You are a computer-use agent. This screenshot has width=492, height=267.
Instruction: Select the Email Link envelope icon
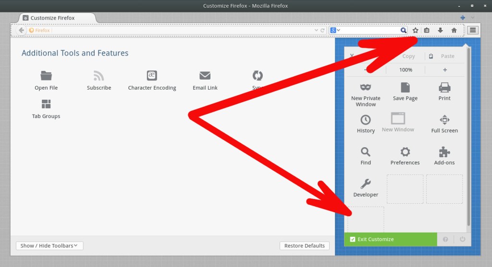205,76
